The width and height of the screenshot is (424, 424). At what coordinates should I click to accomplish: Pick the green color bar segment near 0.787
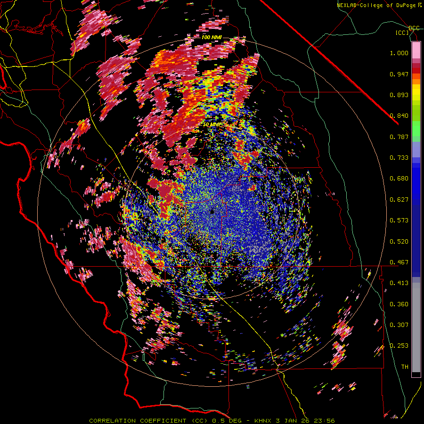click(x=416, y=131)
